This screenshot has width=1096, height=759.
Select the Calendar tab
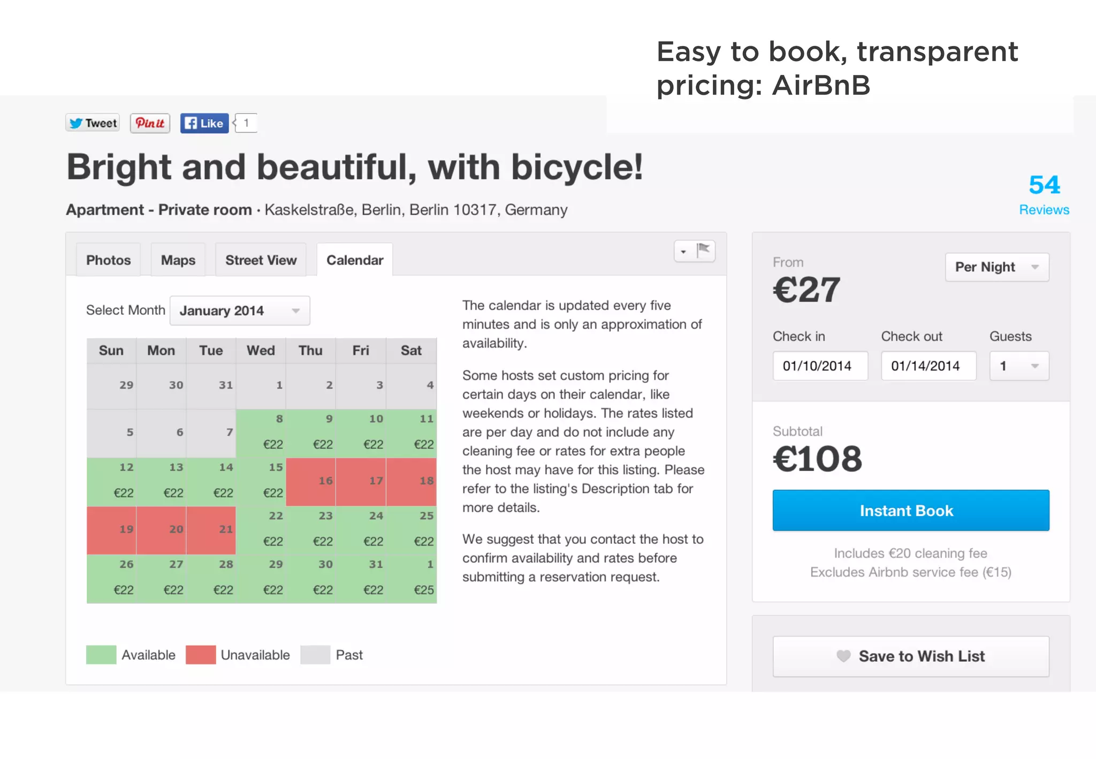(355, 260)
